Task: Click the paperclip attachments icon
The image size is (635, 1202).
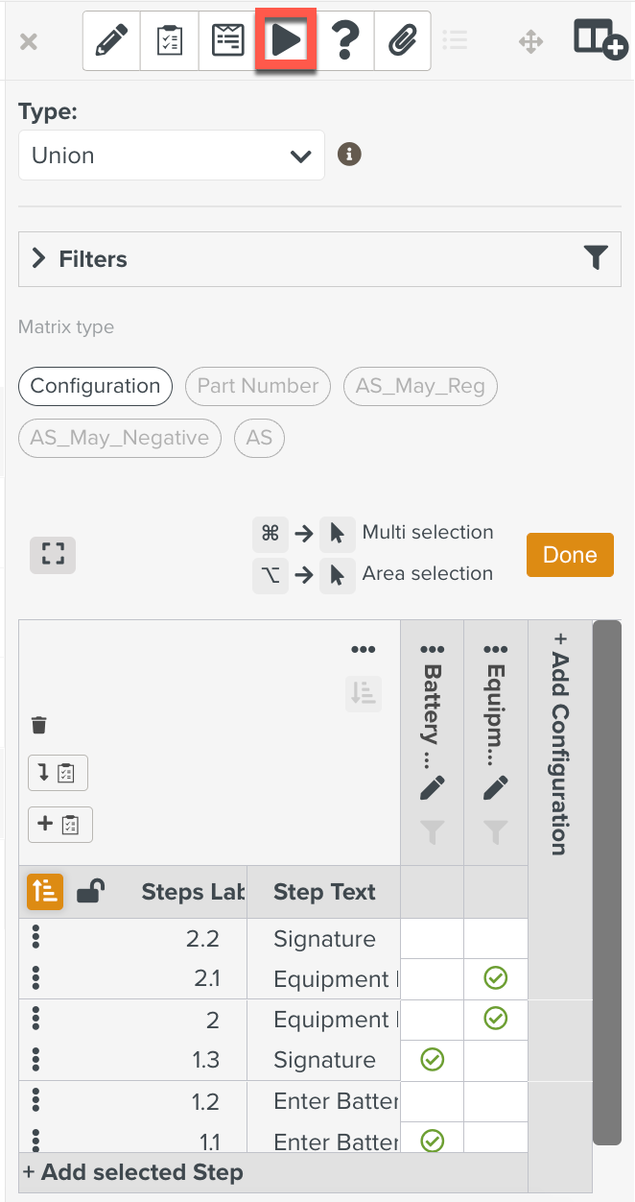Action: pos(402,41)
